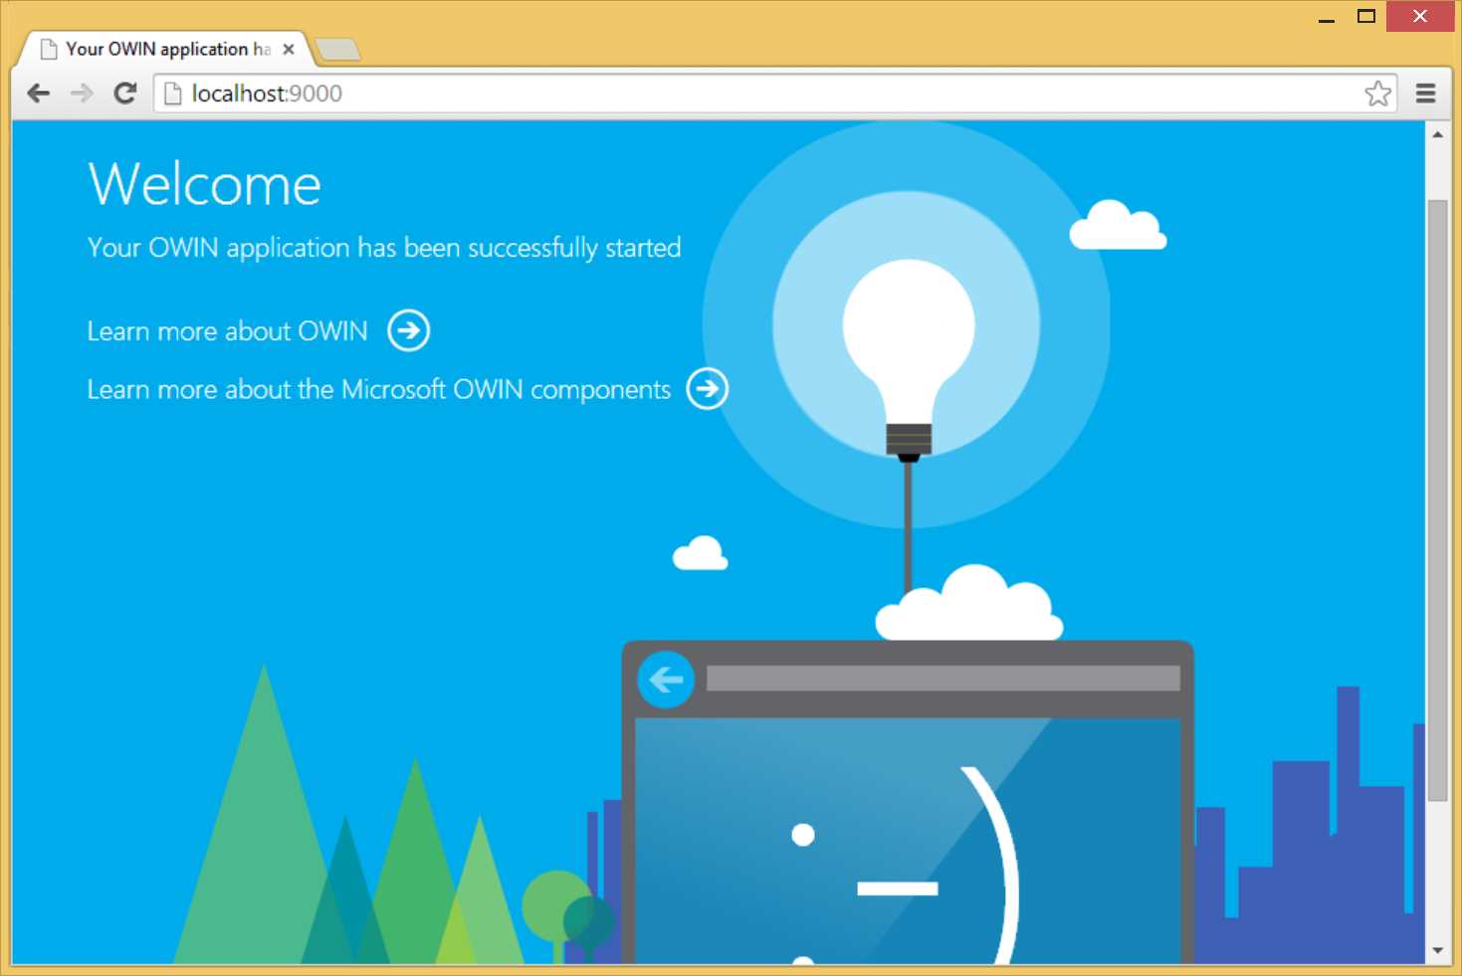Go back using the browser back arrow
This screenshot has width=1462, height=976.
[x=39, y=94]
